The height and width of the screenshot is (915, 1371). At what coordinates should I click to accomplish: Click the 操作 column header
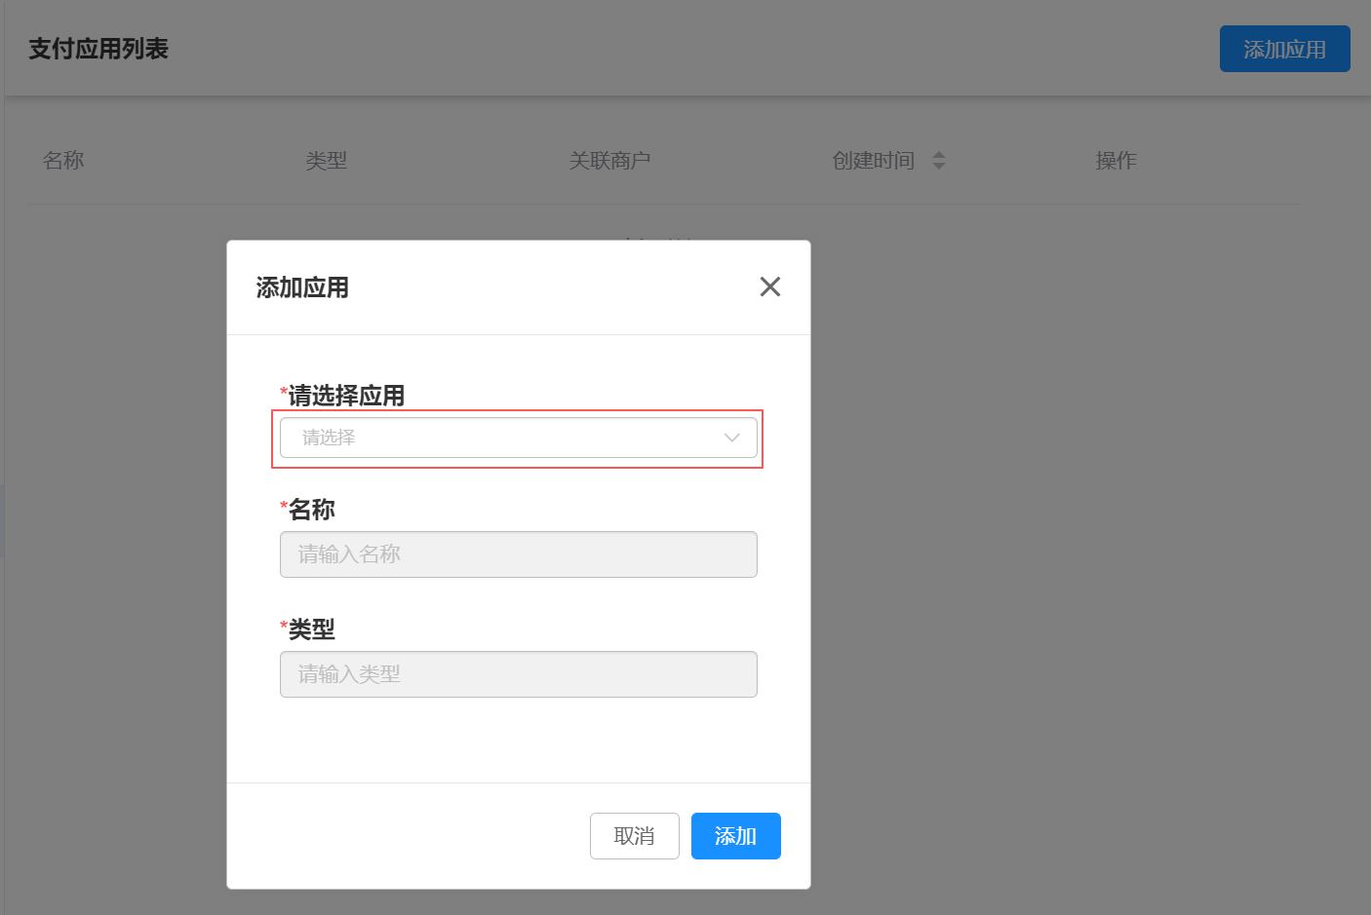point(1116,160)
